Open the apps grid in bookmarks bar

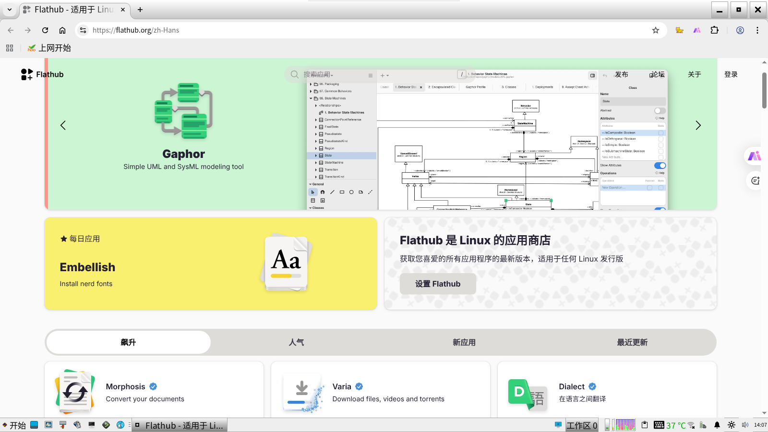[x=10, y=48]
